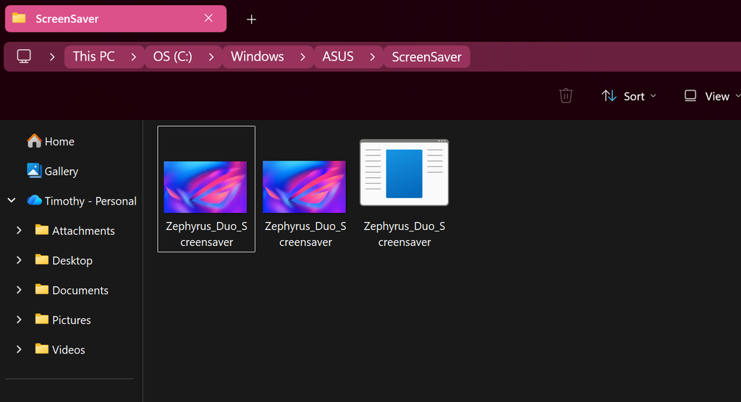741x402 pixels.
Task: Expand chevron after ASUS breadcrumb
Action: (373, 56)
